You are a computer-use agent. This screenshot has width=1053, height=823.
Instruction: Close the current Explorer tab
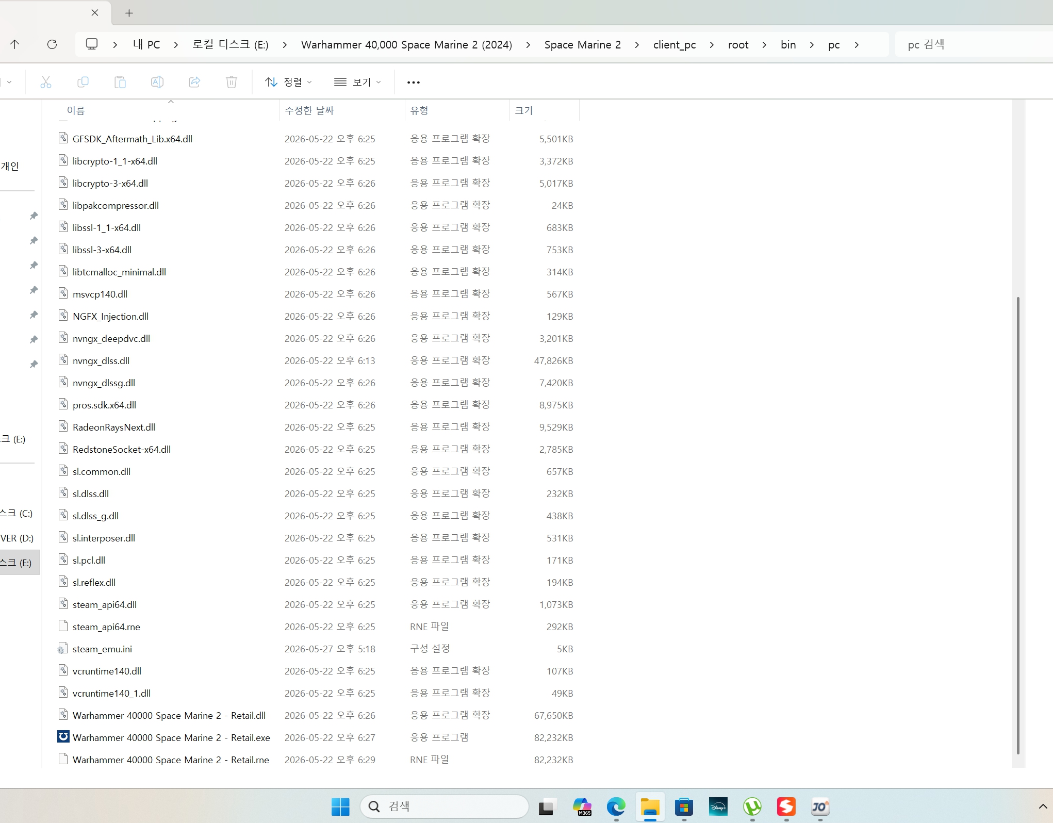[x=95, y=13]
